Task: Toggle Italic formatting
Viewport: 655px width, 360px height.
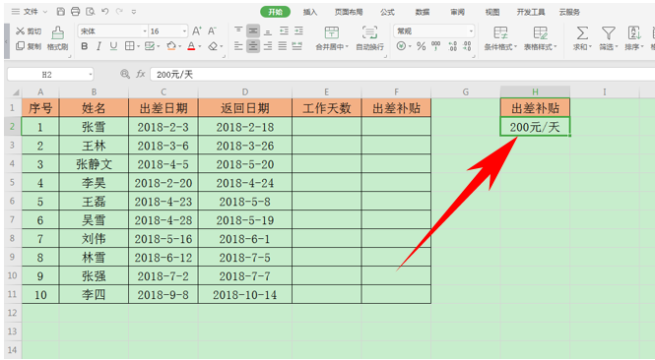Action: [x=98, y=46]
